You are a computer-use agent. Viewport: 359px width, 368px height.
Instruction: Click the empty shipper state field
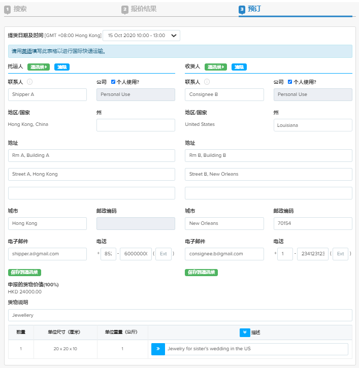[x=136, y=125]
